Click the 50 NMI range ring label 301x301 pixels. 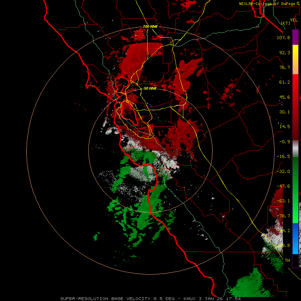150,88
